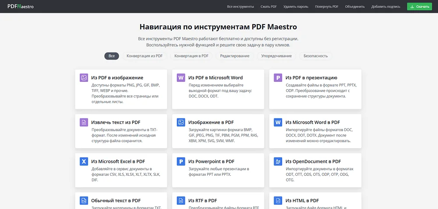The image size is (438, 209).
Task: Open Все инструменты in top navigation
Action: (240, 7)
